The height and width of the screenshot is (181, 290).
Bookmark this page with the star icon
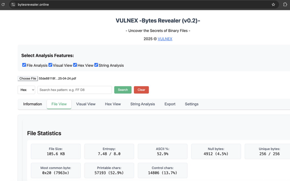273,5
